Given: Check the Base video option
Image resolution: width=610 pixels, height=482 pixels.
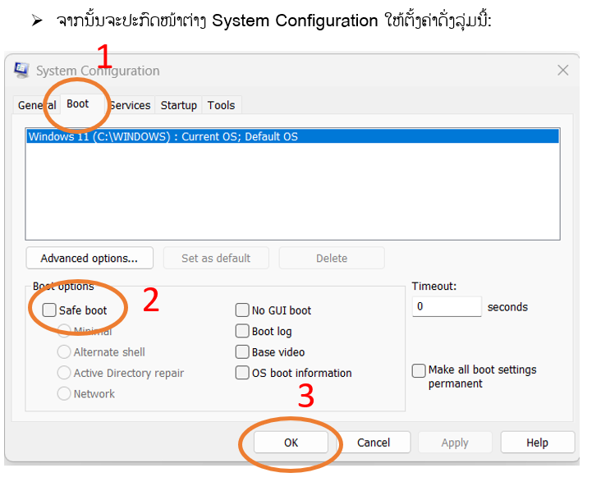Looking at the screenshot, I should click(242, 351).
